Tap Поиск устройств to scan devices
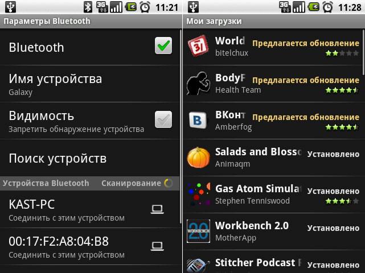Image resolution: width=365 pixels, height=273 pixels. click(90, 158)
